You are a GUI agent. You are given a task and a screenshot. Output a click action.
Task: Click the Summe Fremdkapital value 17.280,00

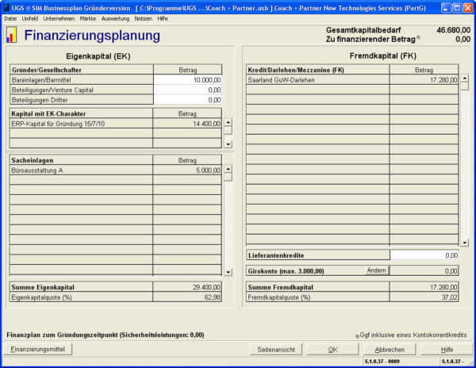424,287
